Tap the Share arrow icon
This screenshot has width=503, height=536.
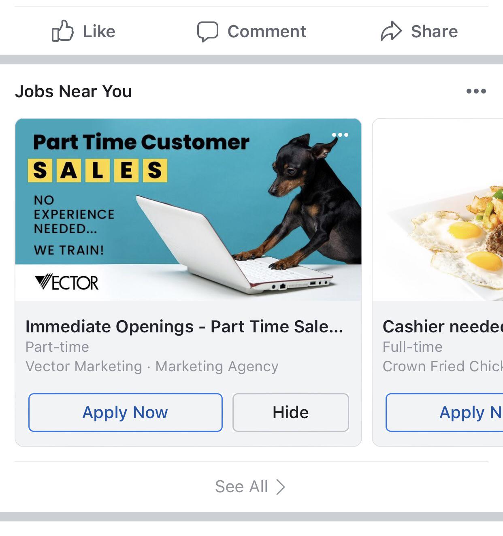point(391,31)
